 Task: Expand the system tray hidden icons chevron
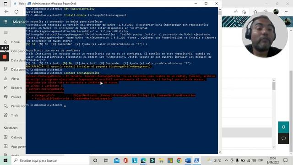[x=226, y=160]
